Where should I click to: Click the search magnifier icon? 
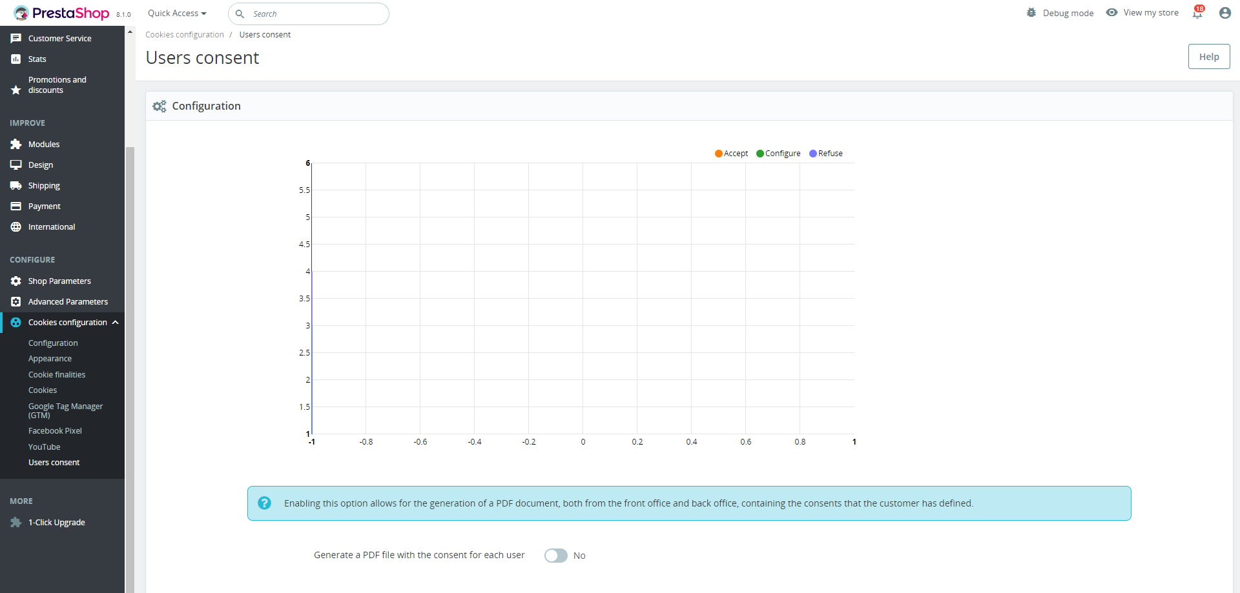(x=240, y=14)
